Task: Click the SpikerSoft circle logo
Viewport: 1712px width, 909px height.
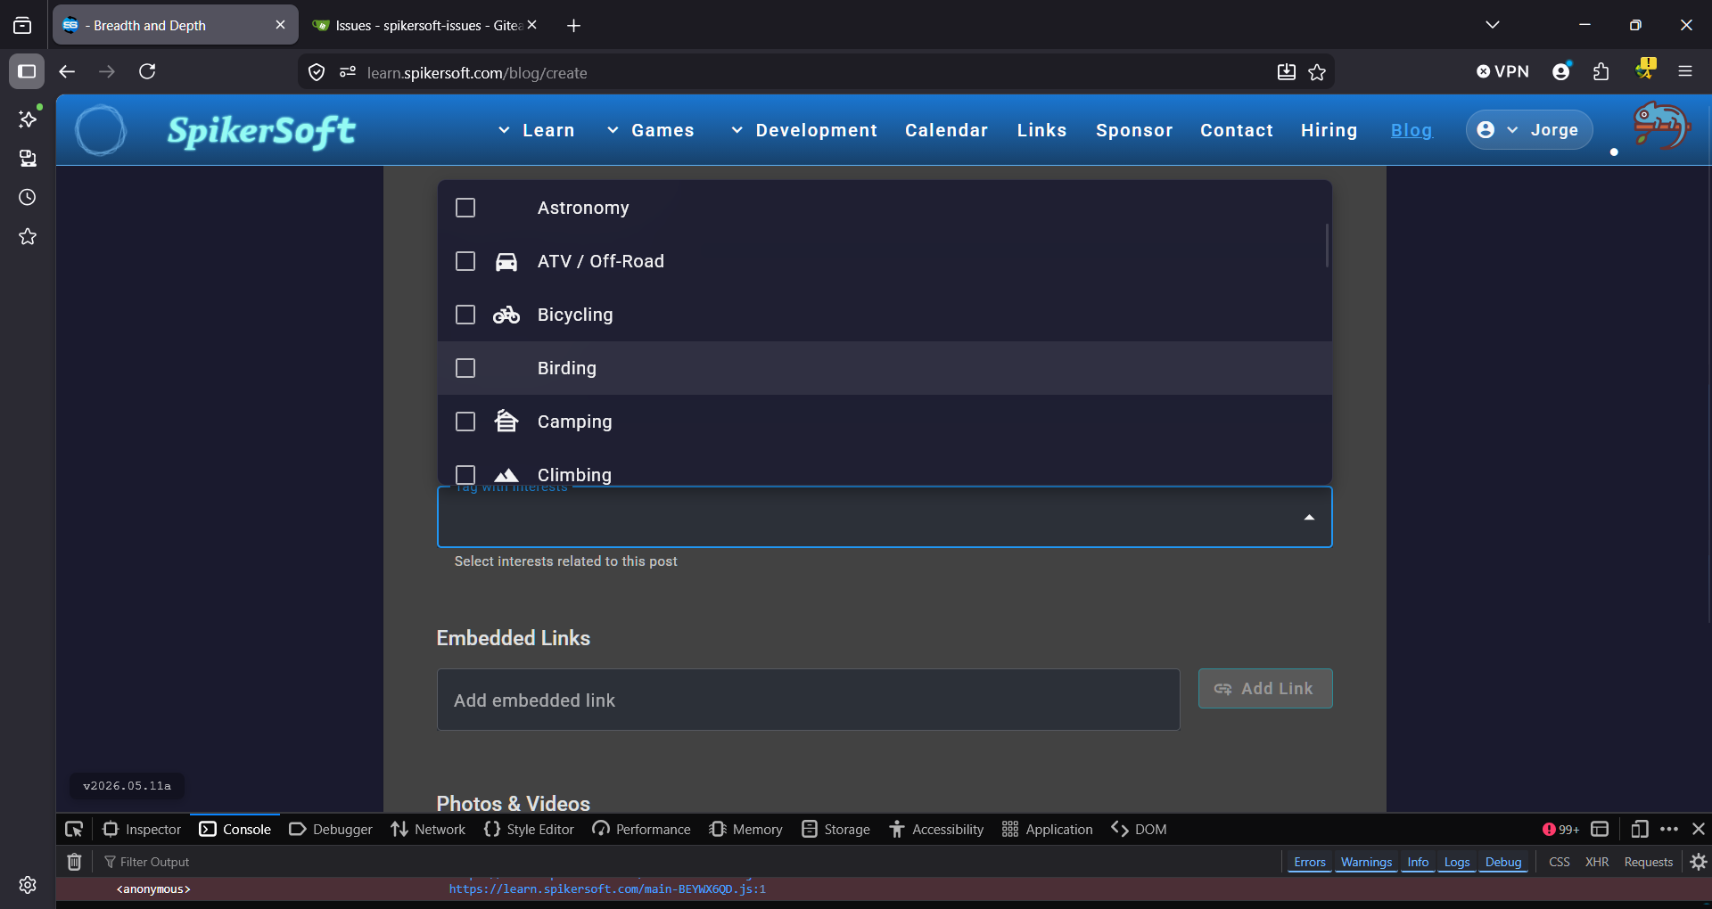Action: 101,130
